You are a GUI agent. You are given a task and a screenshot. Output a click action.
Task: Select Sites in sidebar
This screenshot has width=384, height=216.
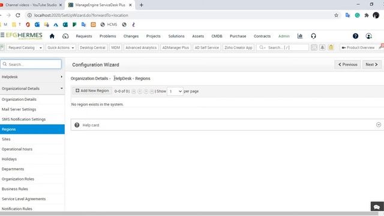pyautogui.click(x=32, y=139)
